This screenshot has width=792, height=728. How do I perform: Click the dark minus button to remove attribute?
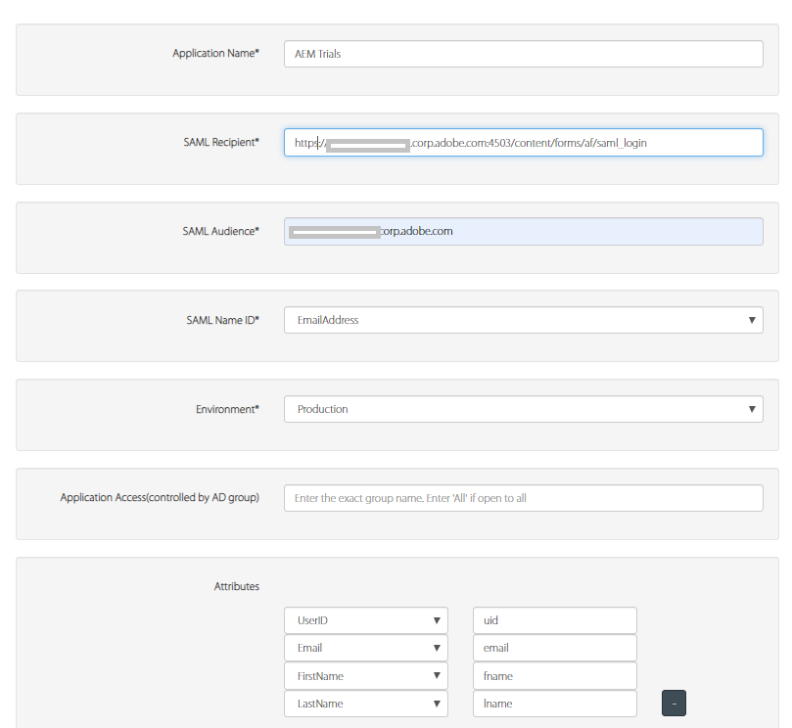point(673,703)
